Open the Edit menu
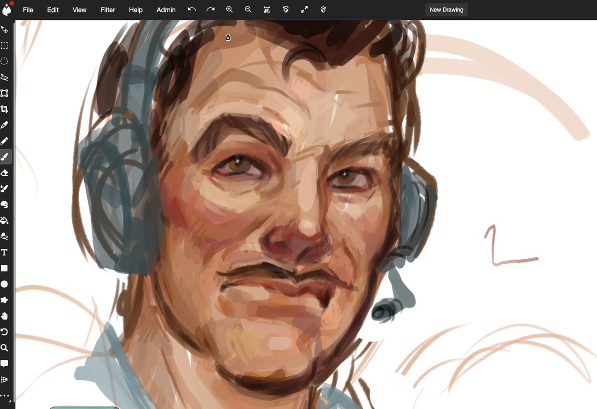Image resolution: width=597 pixels, height=409 pixels. (x=53, y=10)
